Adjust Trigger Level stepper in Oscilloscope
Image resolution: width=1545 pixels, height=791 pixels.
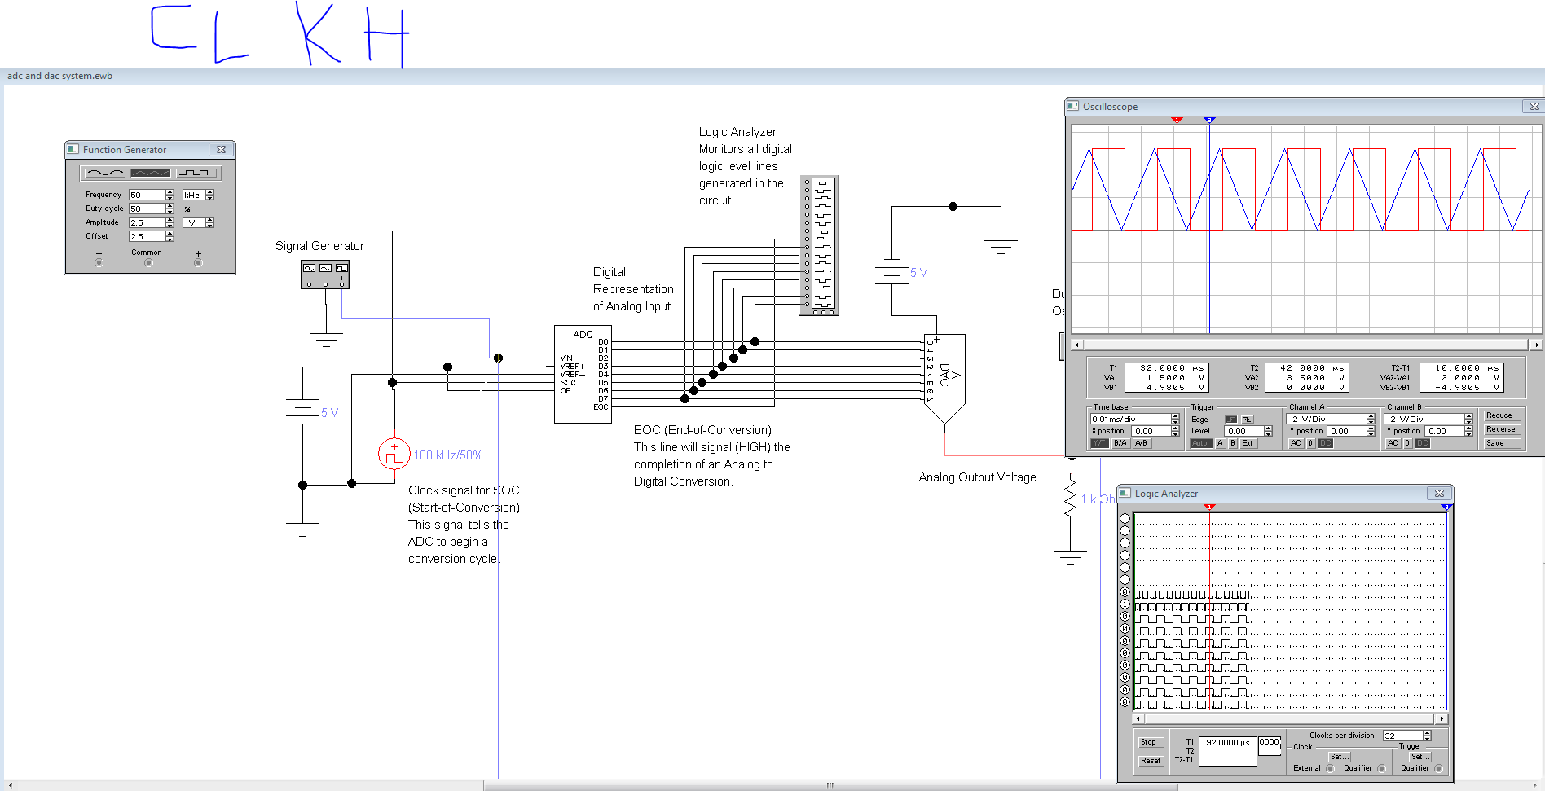[x=1268, y=431]
